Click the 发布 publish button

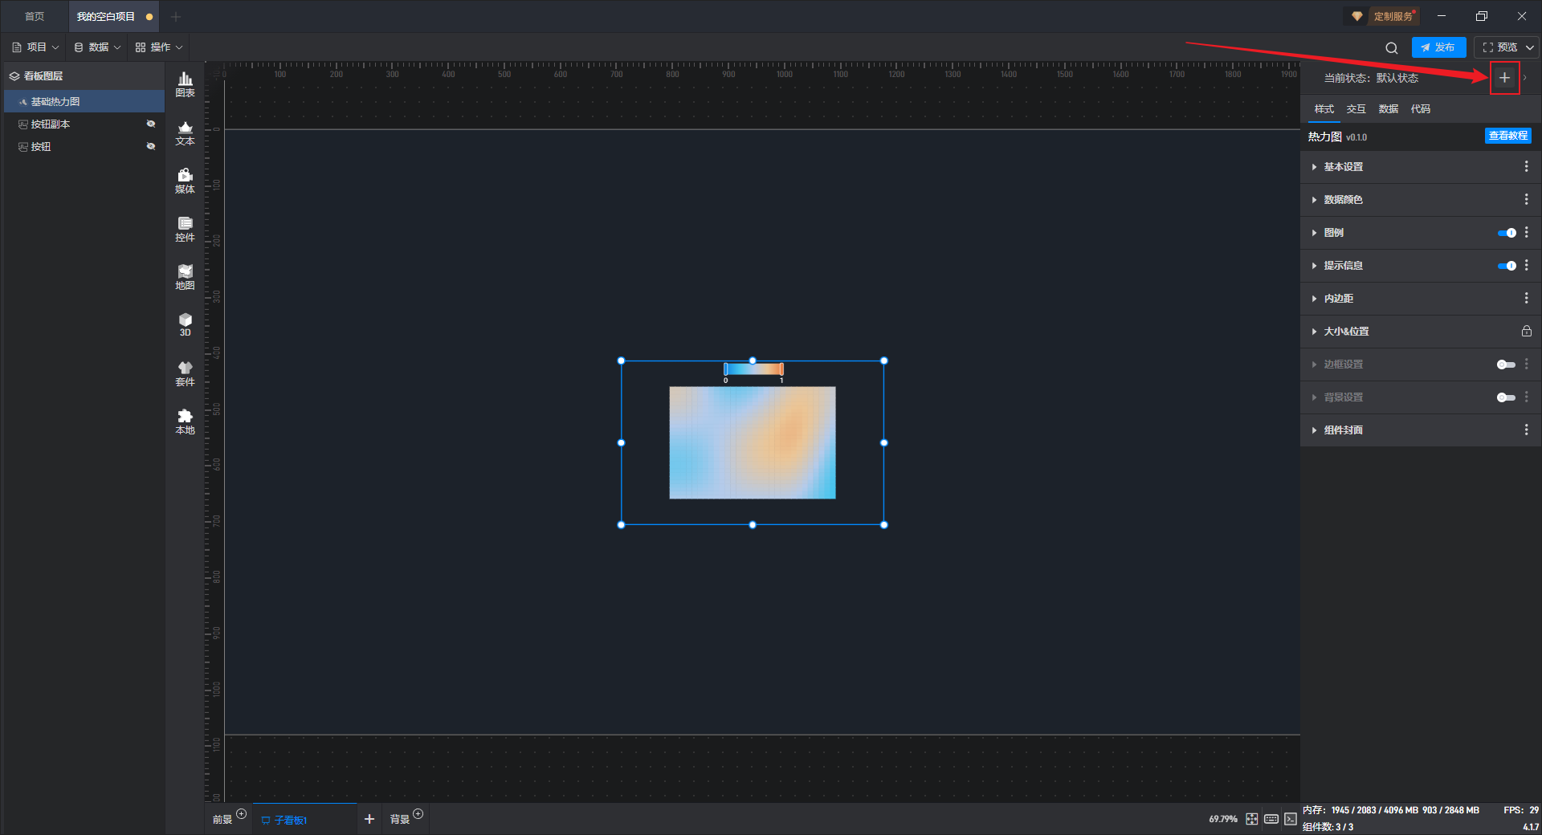click(1438, 48)
